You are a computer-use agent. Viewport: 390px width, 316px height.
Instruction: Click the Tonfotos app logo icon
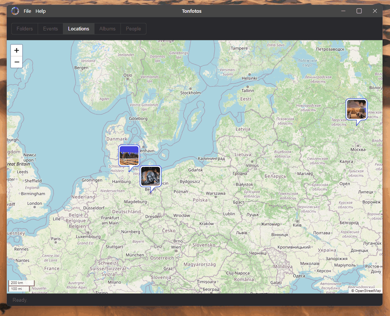(x=15, y=11)
